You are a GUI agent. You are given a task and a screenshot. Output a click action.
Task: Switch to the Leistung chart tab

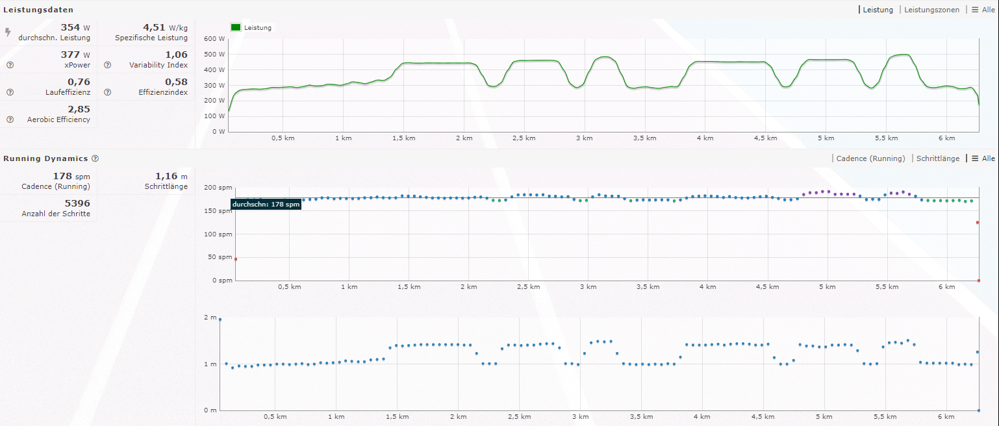coord(878,10)
